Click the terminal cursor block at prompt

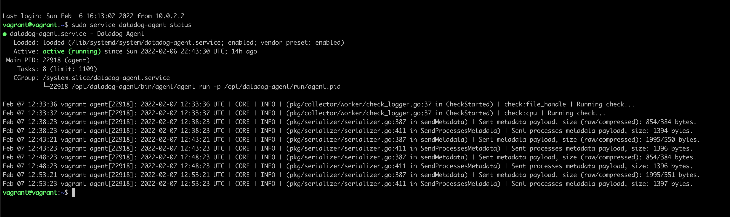(x=73, y=193)
